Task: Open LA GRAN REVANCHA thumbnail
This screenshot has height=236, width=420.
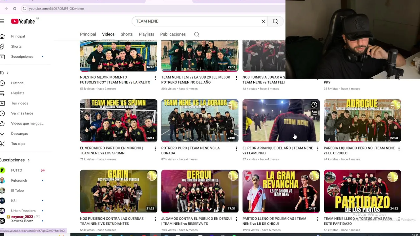Action: (281, 191)
